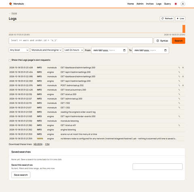Click the WARN level badge
Image resolution: width=194 pixels, height=192 pixels.
(x=40, y=139)
